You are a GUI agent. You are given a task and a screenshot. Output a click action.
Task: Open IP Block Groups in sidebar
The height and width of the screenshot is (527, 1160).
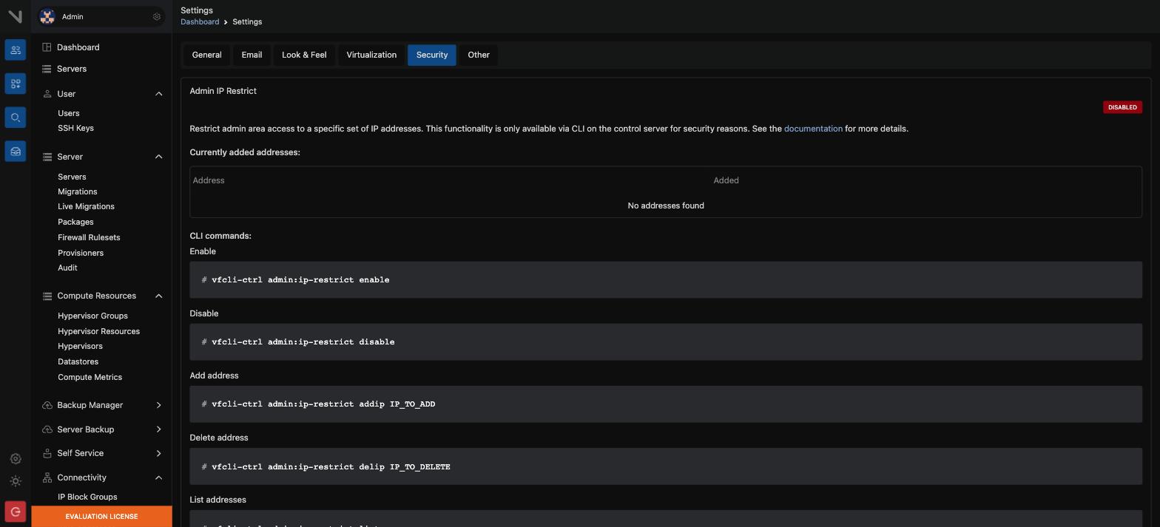pyautogui.click(x=87, y=497)
